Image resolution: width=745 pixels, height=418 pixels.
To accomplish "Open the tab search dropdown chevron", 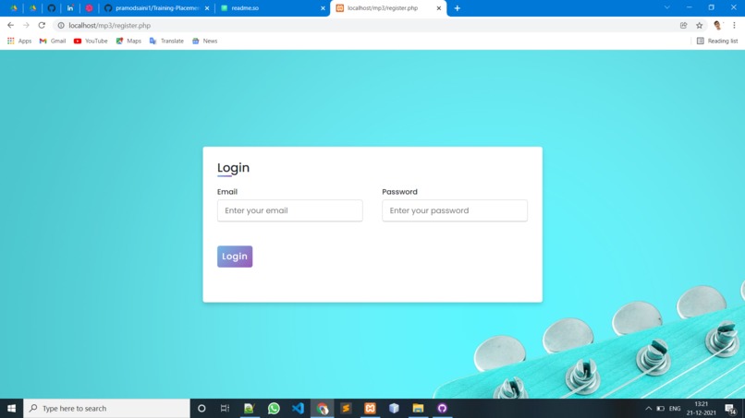I will point(667,7).
